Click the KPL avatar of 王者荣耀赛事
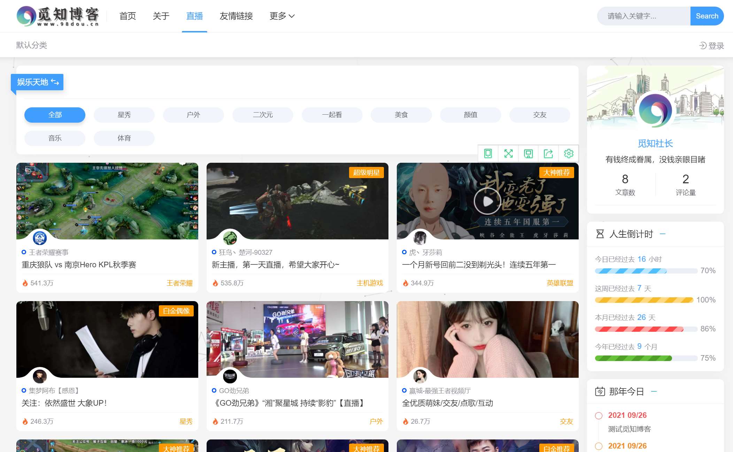The image size is (733, 452). click(40, 238)
